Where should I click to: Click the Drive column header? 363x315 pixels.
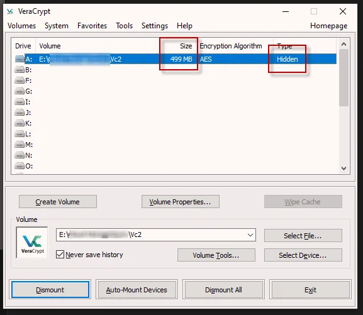tap(23, 46)
